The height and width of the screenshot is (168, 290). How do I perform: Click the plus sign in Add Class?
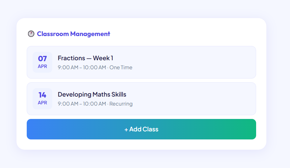126,129
